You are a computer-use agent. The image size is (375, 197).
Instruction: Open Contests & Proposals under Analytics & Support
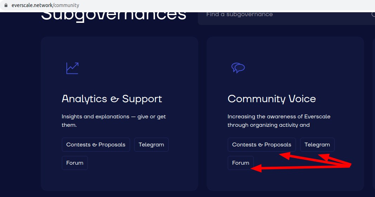click(96, 145)
